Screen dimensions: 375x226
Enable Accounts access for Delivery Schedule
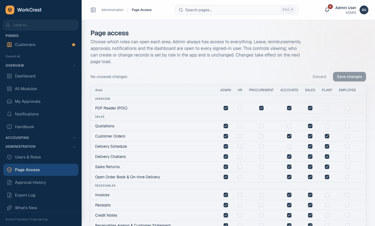point(289,146)
